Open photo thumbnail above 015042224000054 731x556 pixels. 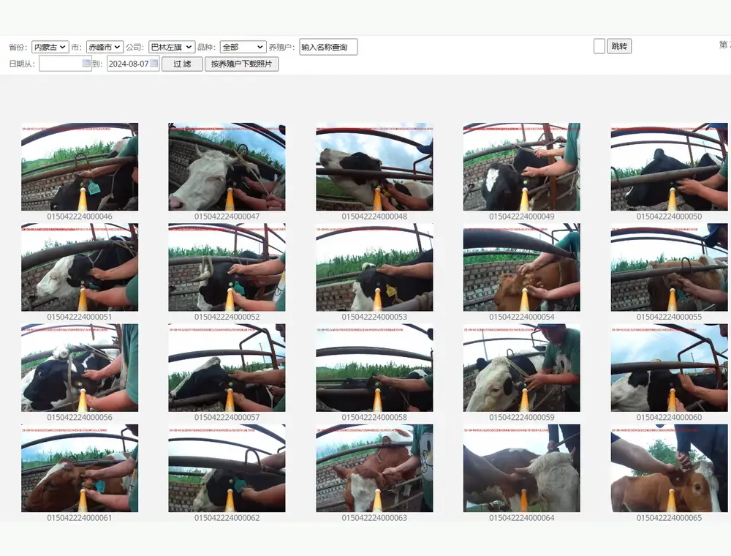coord(522,267)
